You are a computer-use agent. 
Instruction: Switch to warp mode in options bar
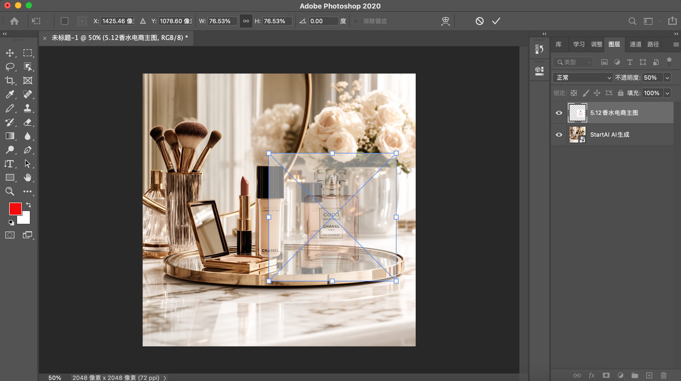click(445, 21)
